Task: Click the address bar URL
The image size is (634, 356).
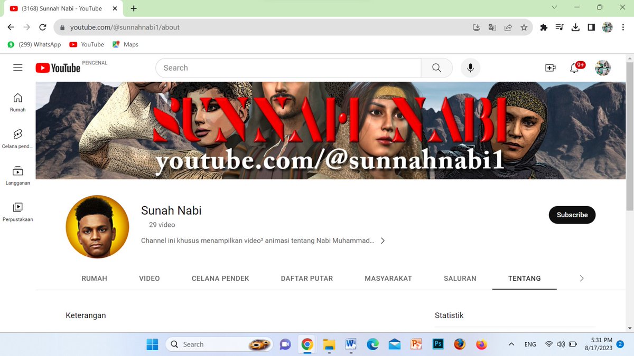Action: [x=125, y=27]
